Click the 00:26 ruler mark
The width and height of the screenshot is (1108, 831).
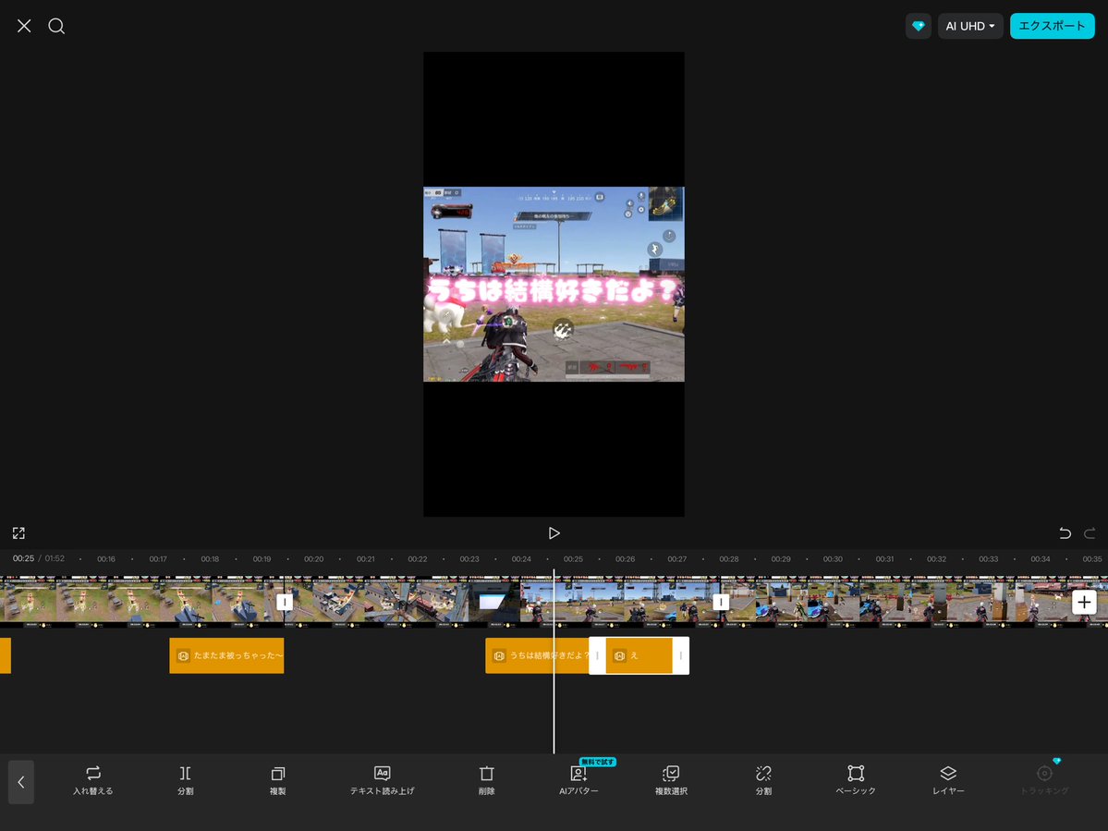(626, 559)
